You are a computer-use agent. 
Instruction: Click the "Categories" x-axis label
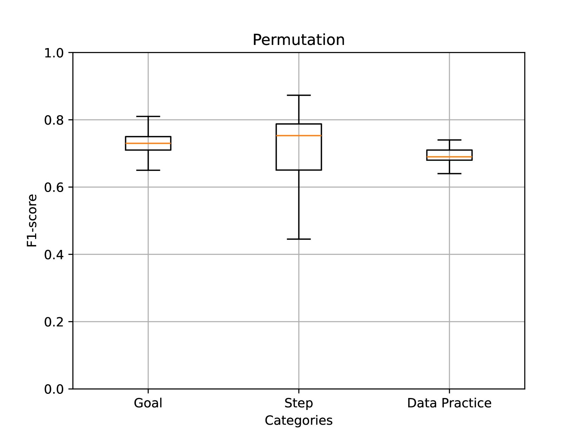299,420
